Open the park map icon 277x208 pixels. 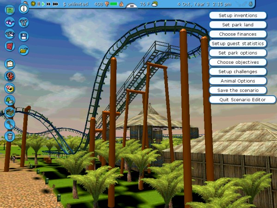[x=10, y=10]
